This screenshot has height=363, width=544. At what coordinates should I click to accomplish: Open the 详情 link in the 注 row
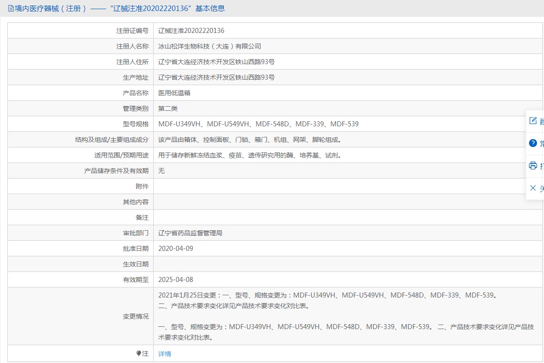(165, 354)
